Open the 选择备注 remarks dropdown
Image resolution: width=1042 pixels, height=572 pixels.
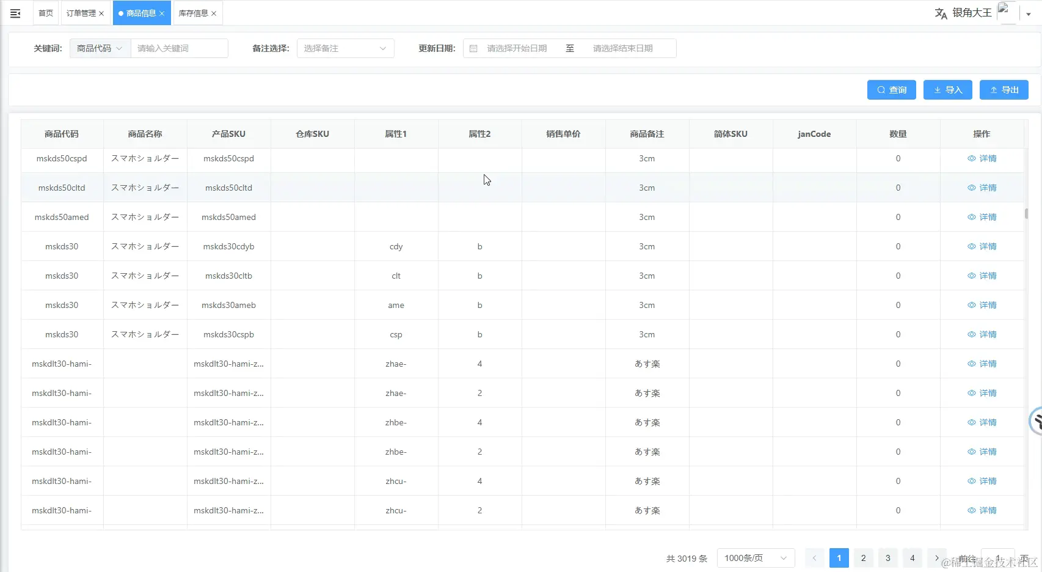coord(346,48)
